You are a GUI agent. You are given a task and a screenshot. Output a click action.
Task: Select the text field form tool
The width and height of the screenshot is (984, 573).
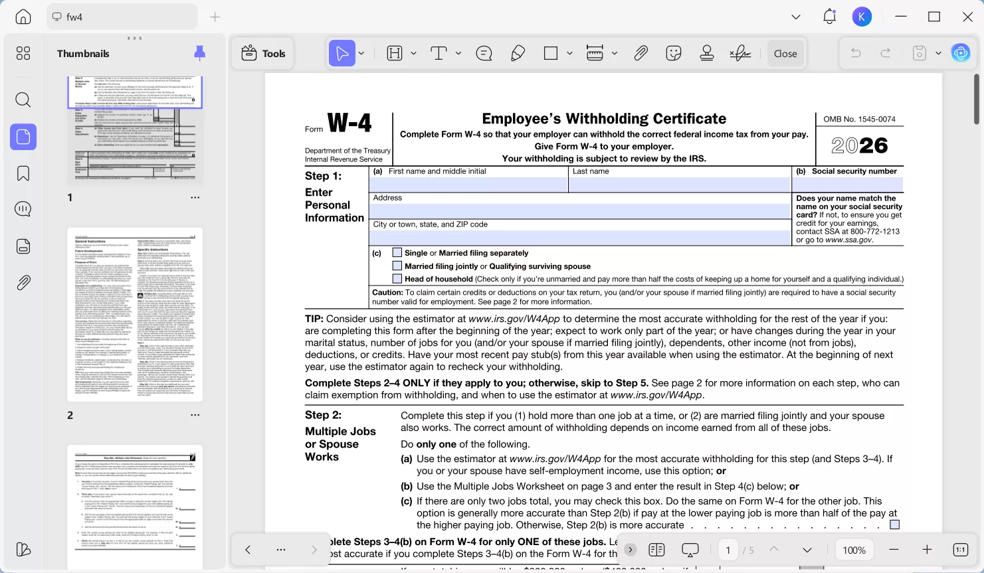(395, 53)
